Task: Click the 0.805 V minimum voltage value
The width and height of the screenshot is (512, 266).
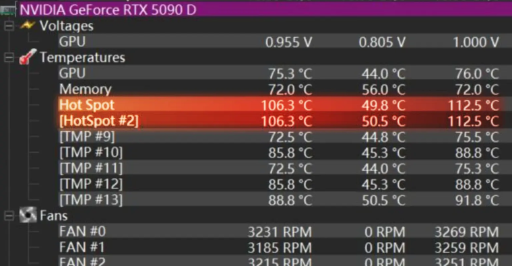Action: coord(382,42)
